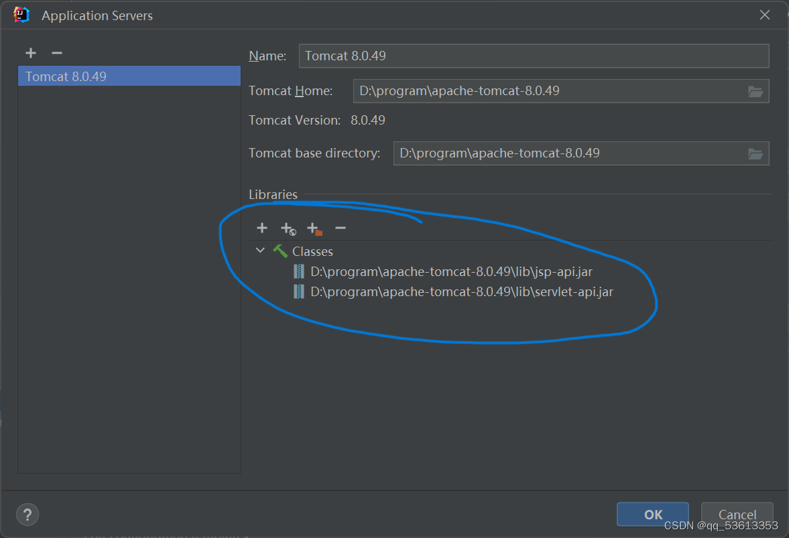Image resolution: width=789 pixels, height=538 pixels.
Task: Click the Tomcat Home label
Action: 291,91
